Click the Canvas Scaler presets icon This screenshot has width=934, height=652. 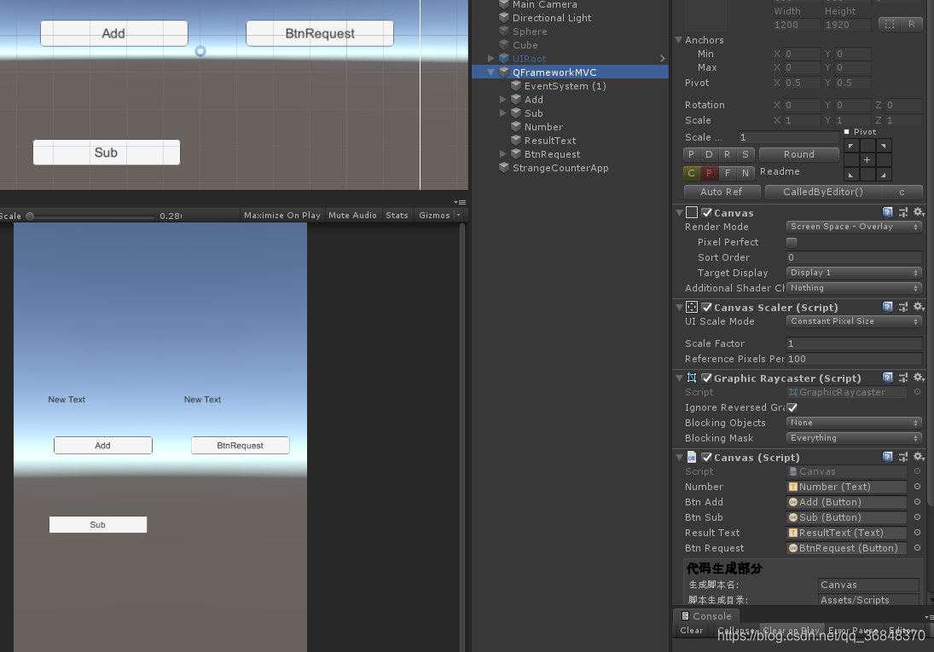tap(902, 307)
